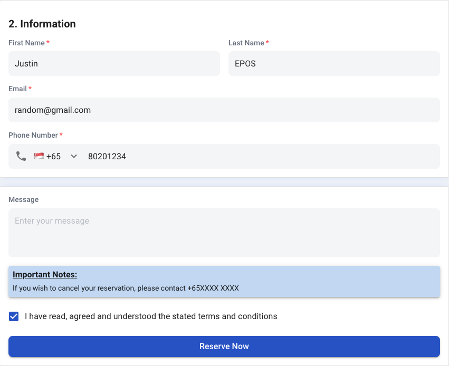Screen dimensions: 449x366
Task: Click the terms and conditions agreement text
Action: (151, 316)
